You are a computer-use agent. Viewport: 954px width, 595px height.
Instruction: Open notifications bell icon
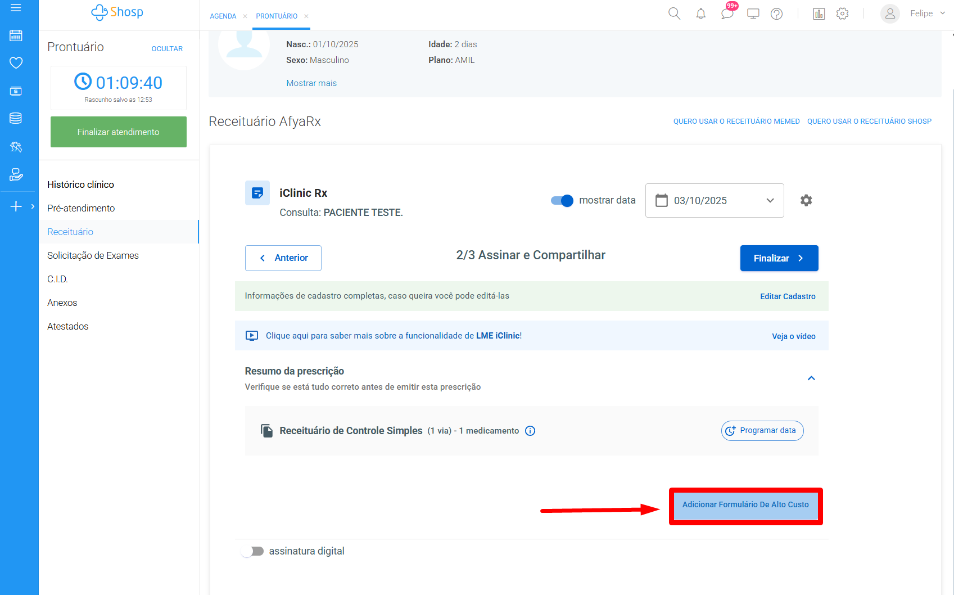click(x=700, y=13)
